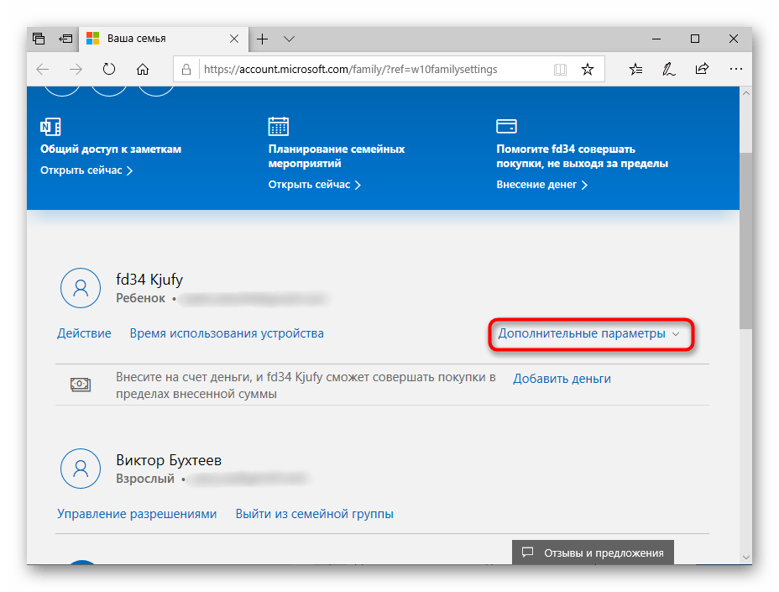The width and height of the screenshot is (779, 592).
Task: Click the banknote icon next to deposit text
Action: pyautogui.click(x=80, y=384)
